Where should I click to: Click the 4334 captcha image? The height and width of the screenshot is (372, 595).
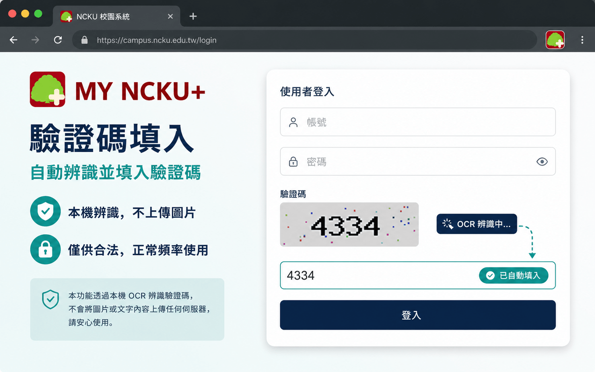pos(349,225)
